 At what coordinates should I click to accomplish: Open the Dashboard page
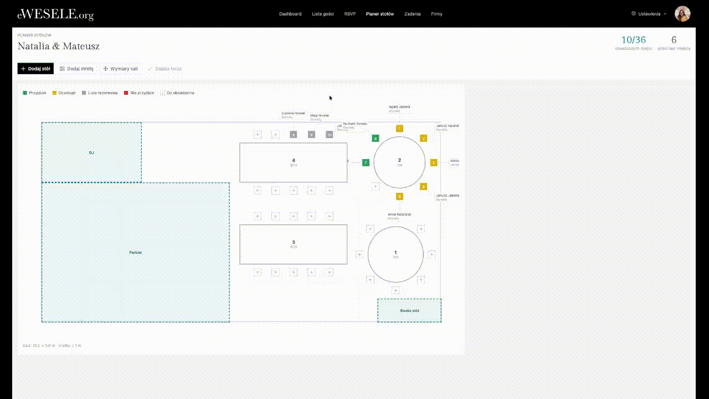point(290,14)
